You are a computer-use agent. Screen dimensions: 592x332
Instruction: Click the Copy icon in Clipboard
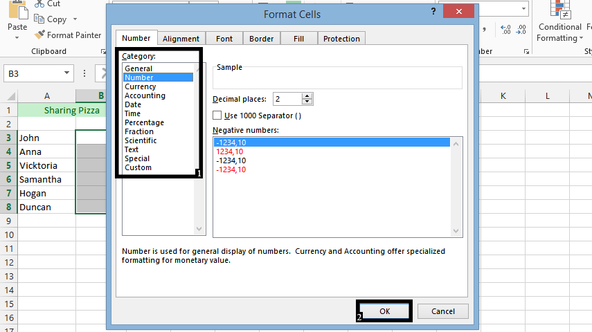coord(39,19)
